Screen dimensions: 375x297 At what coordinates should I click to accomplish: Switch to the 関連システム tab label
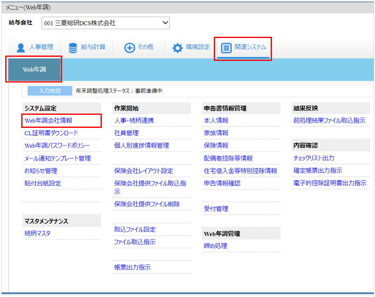(250, 47)
